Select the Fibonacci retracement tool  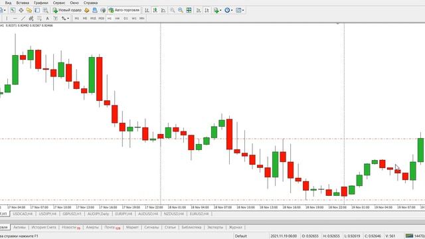(39, 19)
